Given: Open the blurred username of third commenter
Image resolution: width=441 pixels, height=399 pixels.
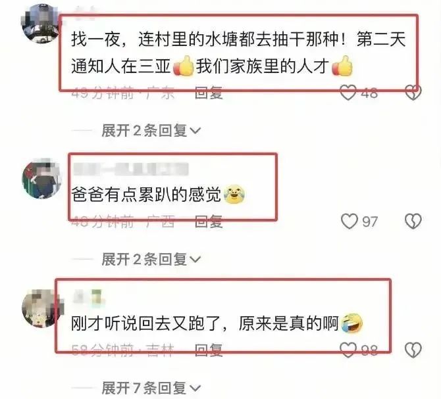Looking at the screenshot, I should coord(89,297).
